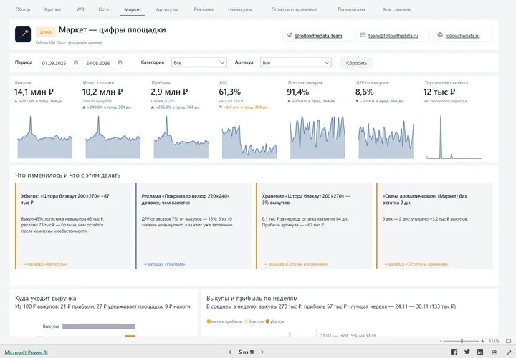Click the zoom slider handle

pyautogui.click(x=462, y=342)
